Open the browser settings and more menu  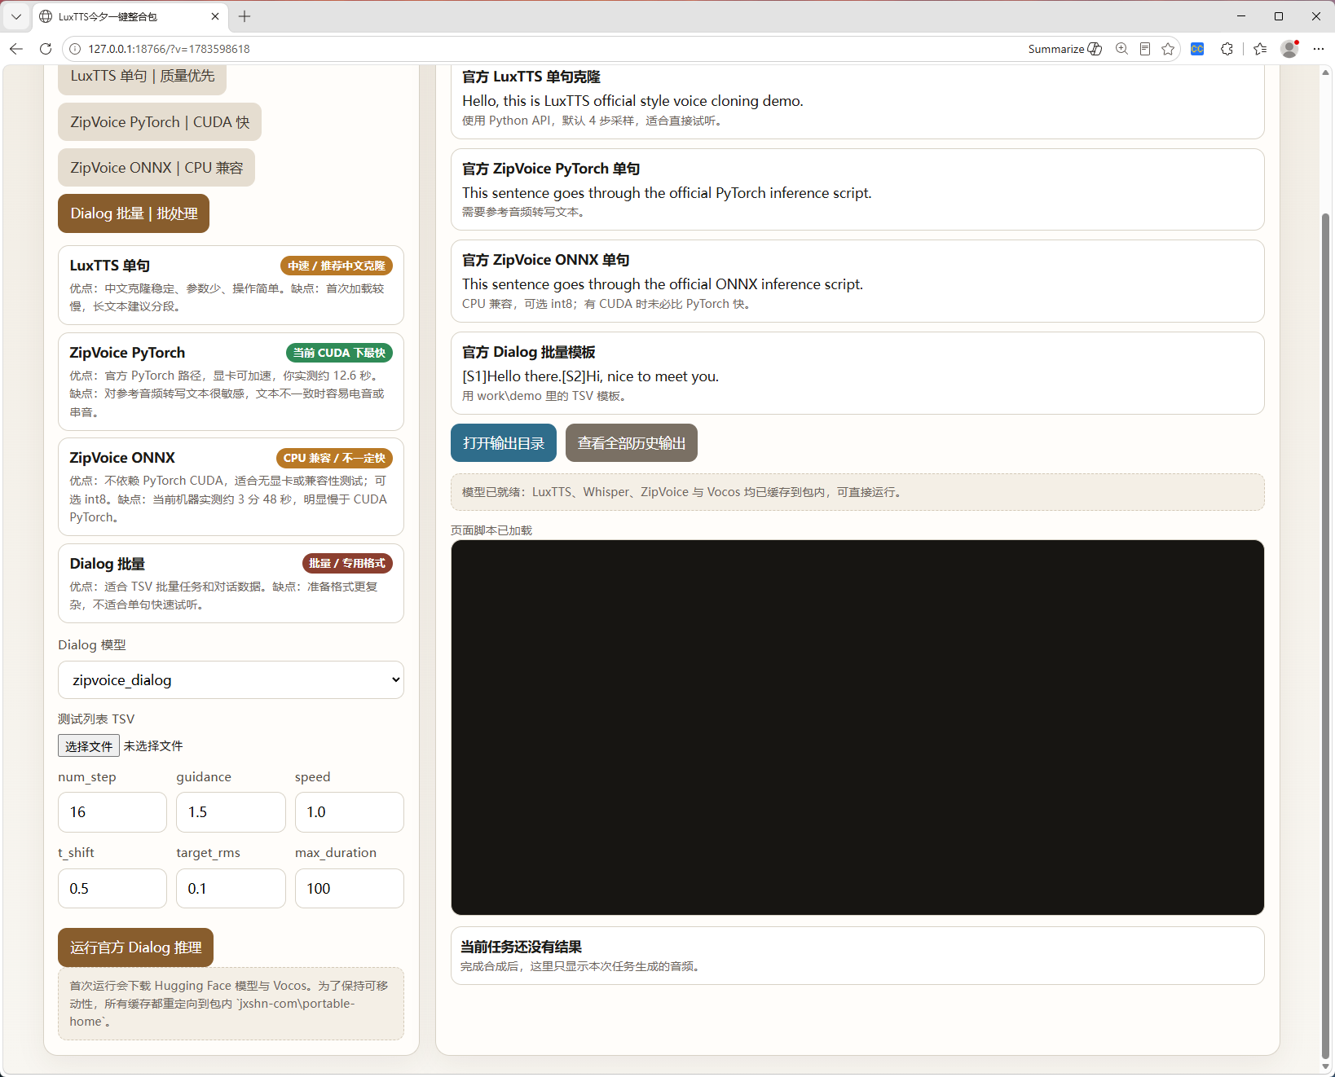pos(1319,49)
